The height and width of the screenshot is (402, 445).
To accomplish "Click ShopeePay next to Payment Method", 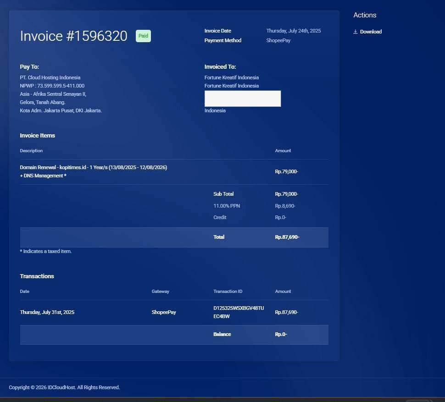I will [278, 40].
